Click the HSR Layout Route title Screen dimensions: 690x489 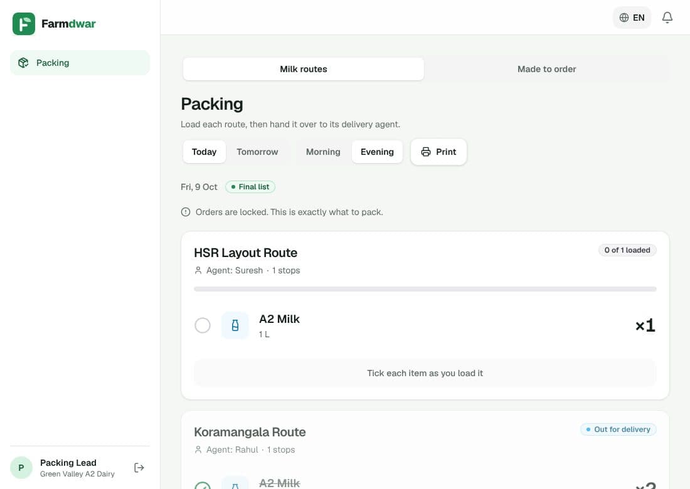point(245,253)
